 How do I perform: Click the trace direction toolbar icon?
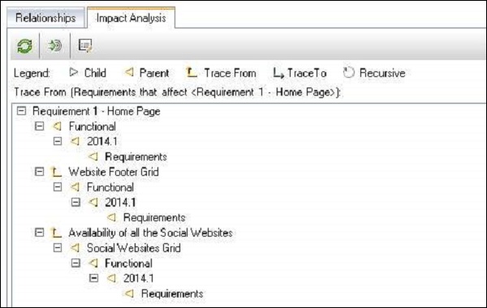point(54,46)
